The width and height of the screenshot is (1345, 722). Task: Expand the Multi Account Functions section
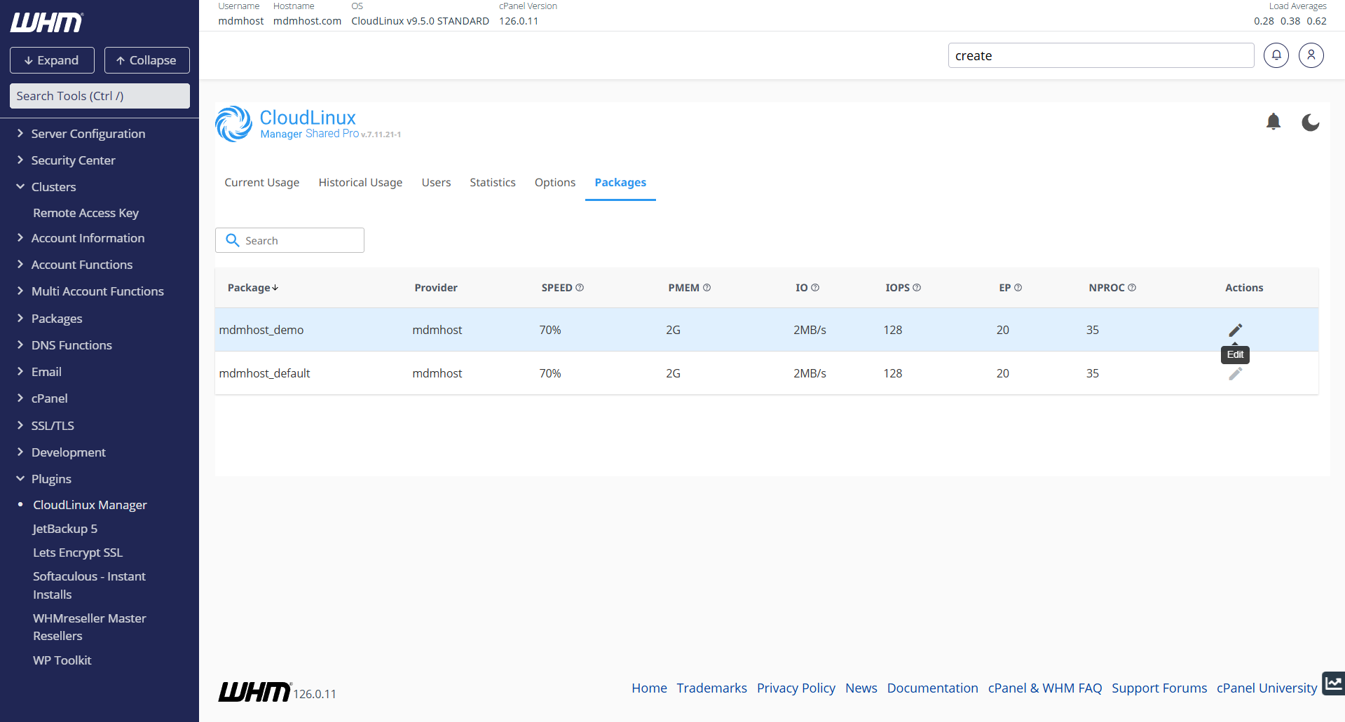(97, 291)
